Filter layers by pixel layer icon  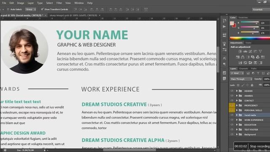click(248, 73)
